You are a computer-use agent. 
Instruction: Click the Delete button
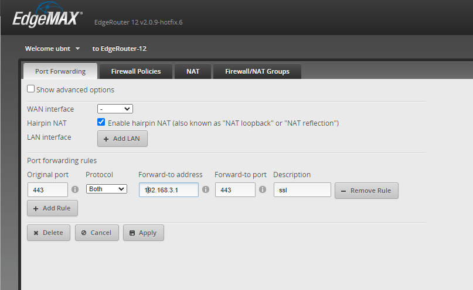point(49,233)
